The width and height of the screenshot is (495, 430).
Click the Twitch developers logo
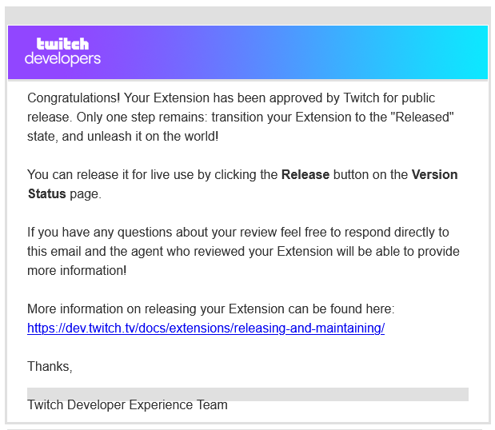(63, 52)
